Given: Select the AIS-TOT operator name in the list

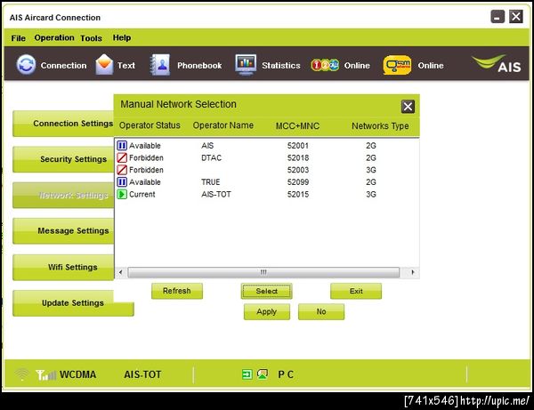Looking at the screenshot, I should 216,194.
